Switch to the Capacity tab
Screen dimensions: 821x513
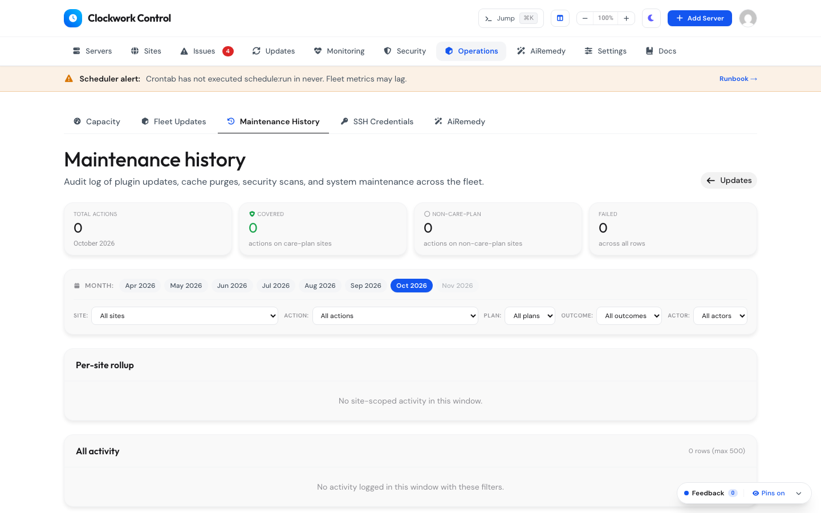[x=97, y=121]
